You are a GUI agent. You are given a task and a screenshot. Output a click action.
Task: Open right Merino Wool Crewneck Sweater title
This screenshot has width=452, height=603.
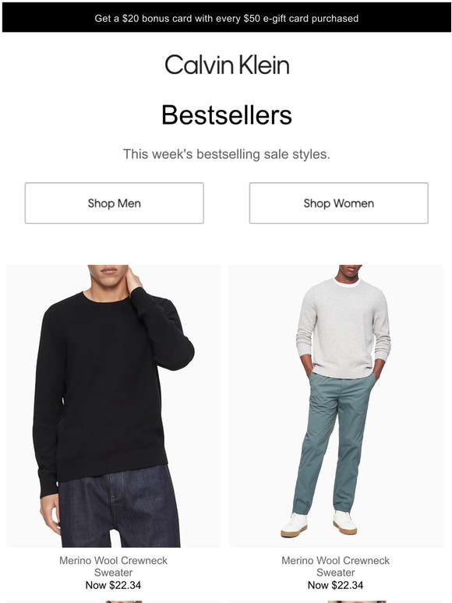(x=335, y=566)
